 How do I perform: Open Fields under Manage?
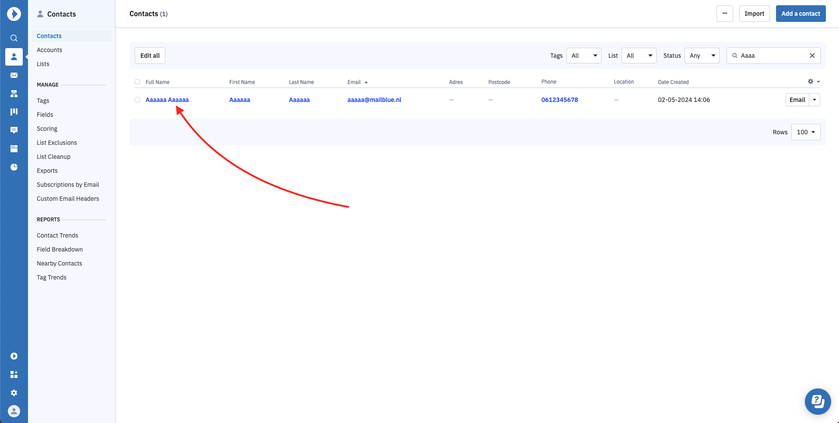click(x=45, y=115)
